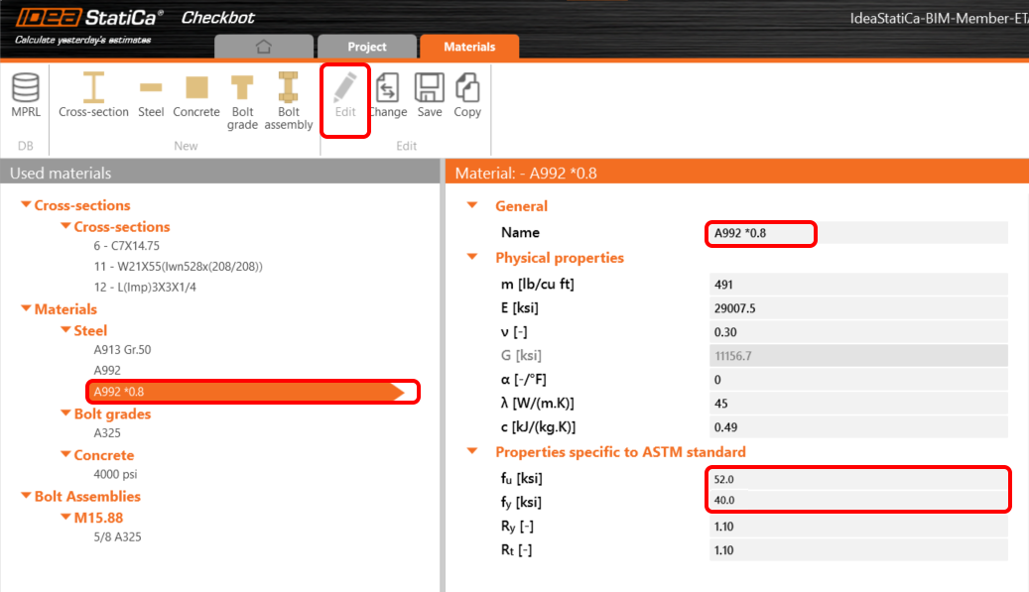Click the Used materials panel header

[220, 173]
